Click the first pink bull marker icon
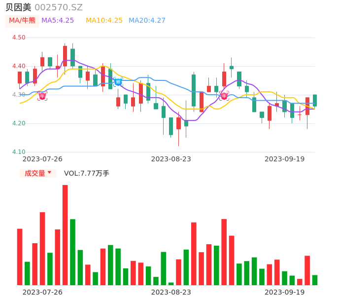The width and height of the screenshot is (338, 299). [42, 96]
